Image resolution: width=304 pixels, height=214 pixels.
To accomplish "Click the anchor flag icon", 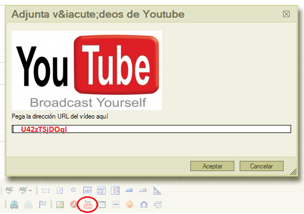I will click(x=42, y=204).
